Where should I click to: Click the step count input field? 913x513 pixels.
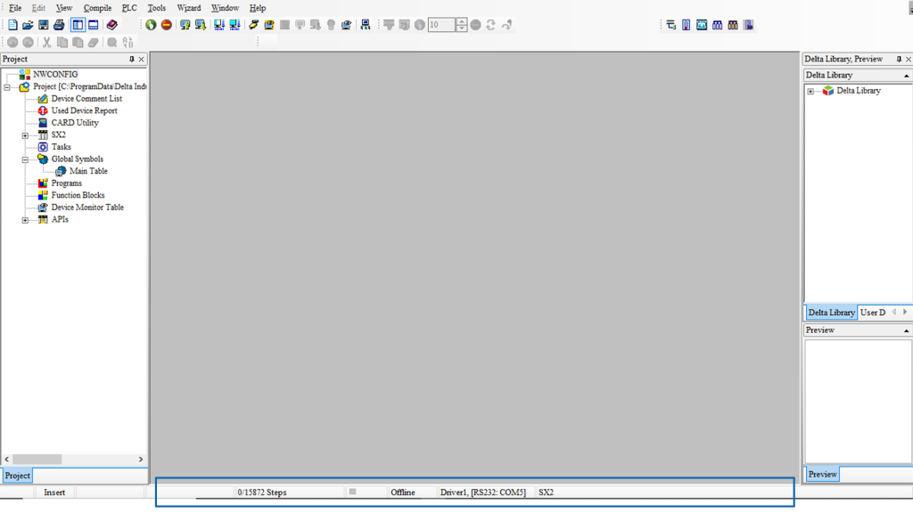click(x=441, y=25)
